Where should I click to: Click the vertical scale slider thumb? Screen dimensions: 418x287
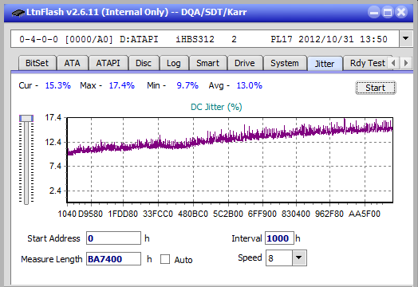26,118
